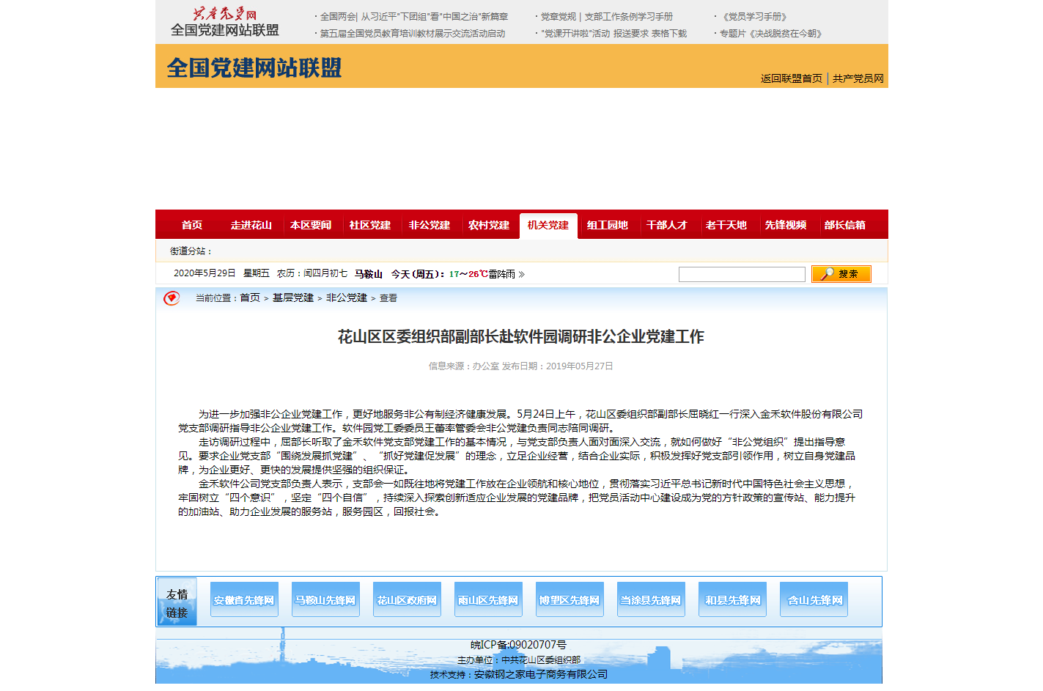Viewport: 1043px width, 691px height.
Task: Click the red location icon beside breadcrumb
Action: tap(172, 298)
